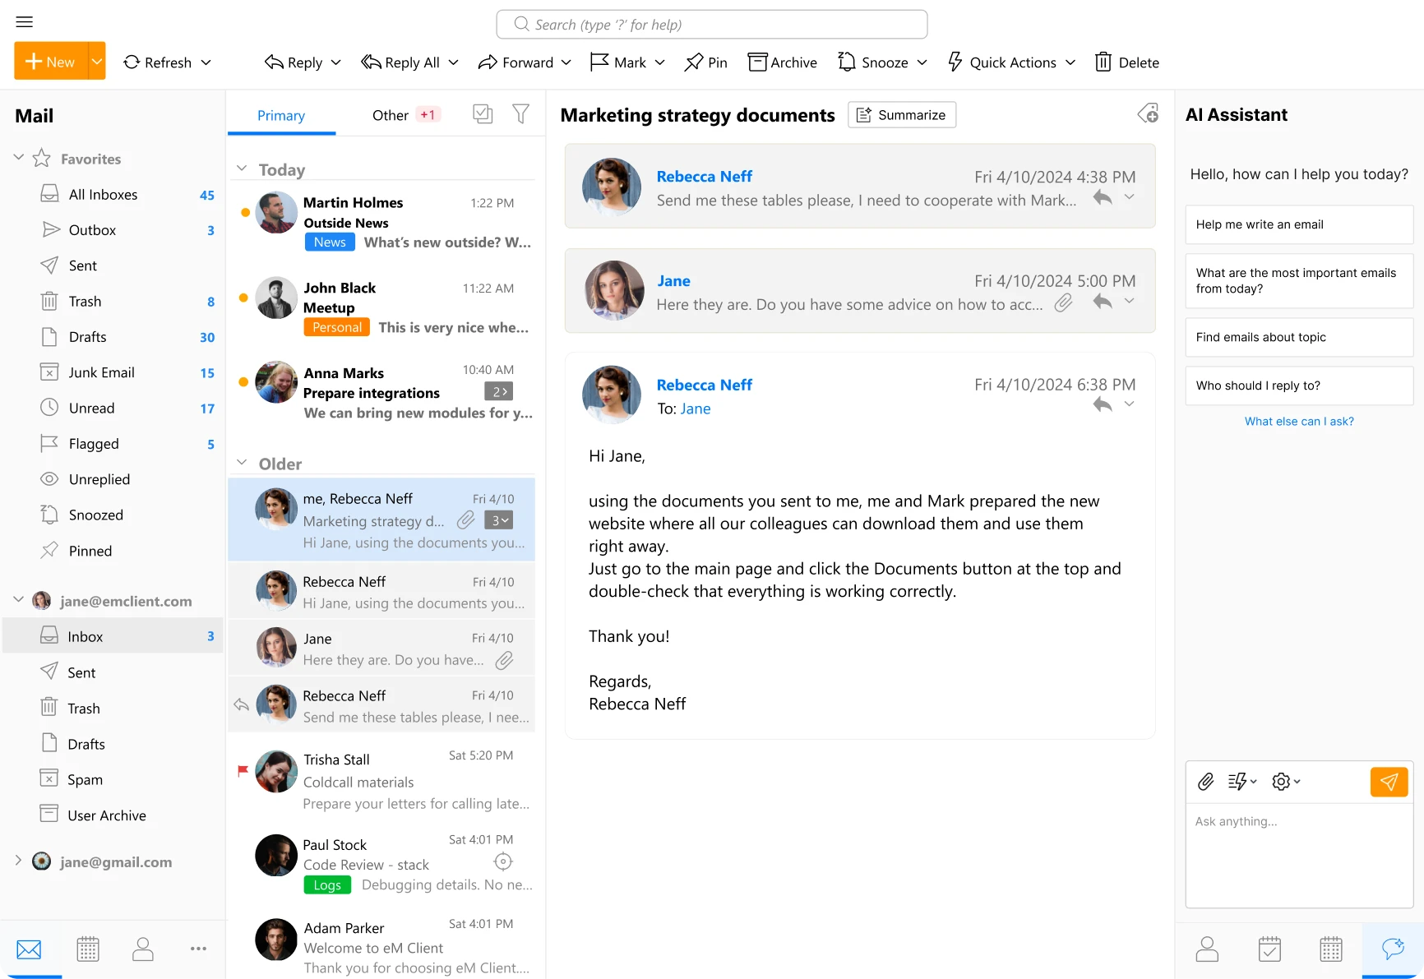Image resolution: width=1424 pixels, height=979 pixels.
Task: Click the add-tag icon beside conversation title
Action: click(1148, 113)
